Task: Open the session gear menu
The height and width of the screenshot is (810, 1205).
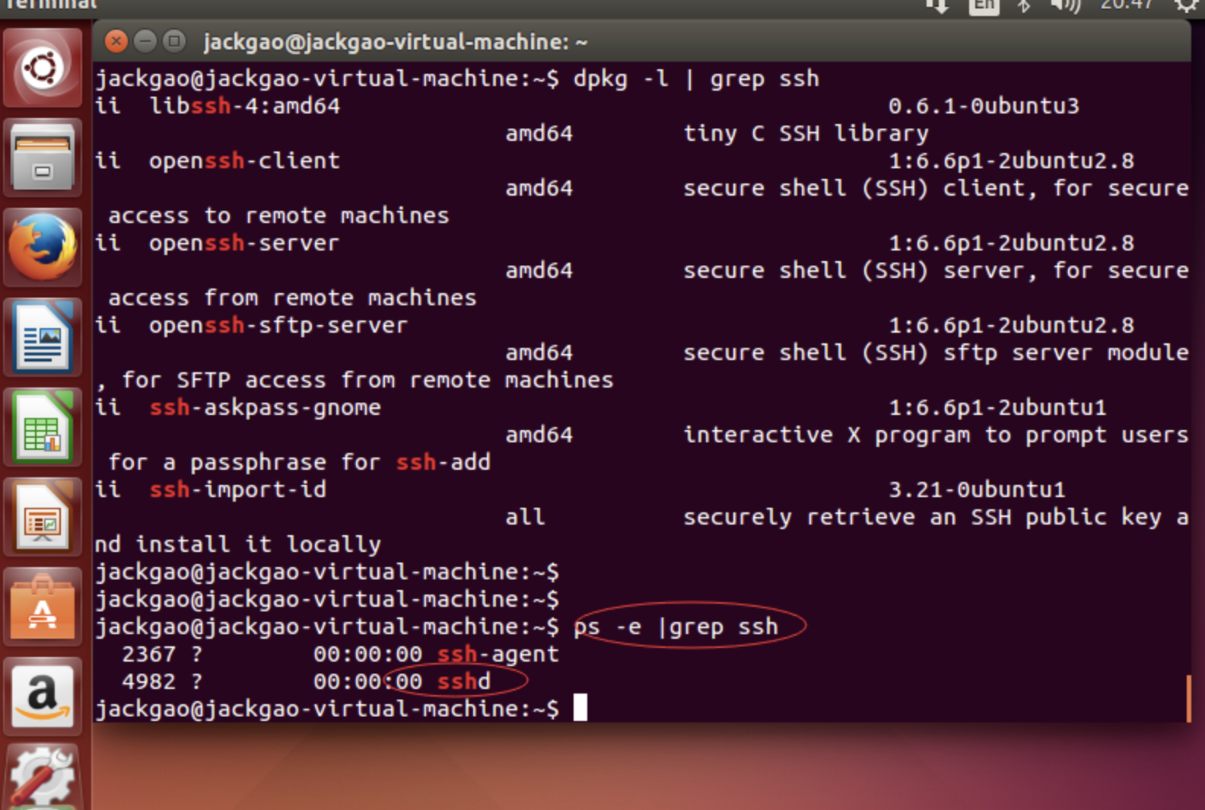Action: (1187, 7)
